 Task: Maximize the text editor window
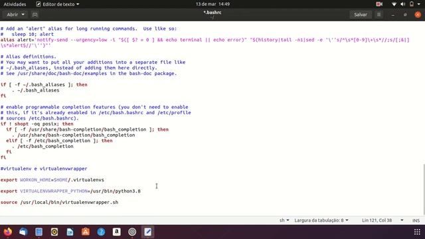pyautogui.click(x=405, y=15)
